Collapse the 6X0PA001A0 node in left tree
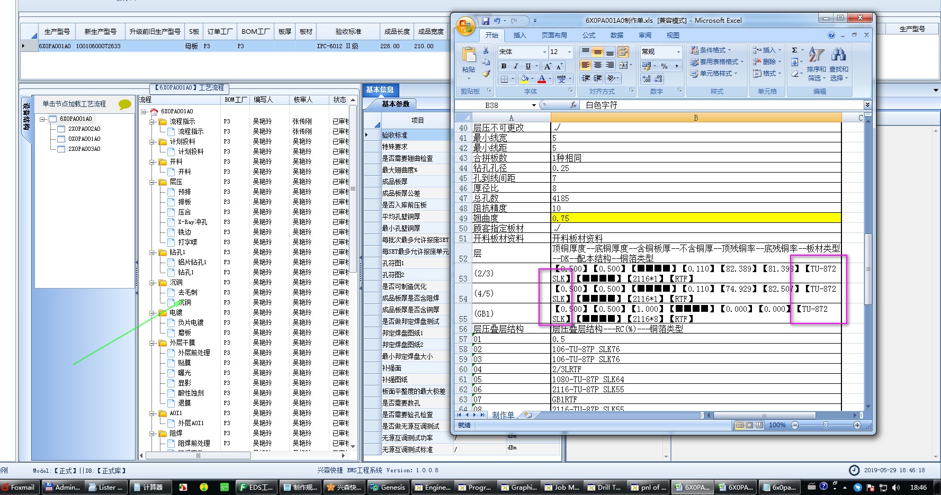 [43, 119]
